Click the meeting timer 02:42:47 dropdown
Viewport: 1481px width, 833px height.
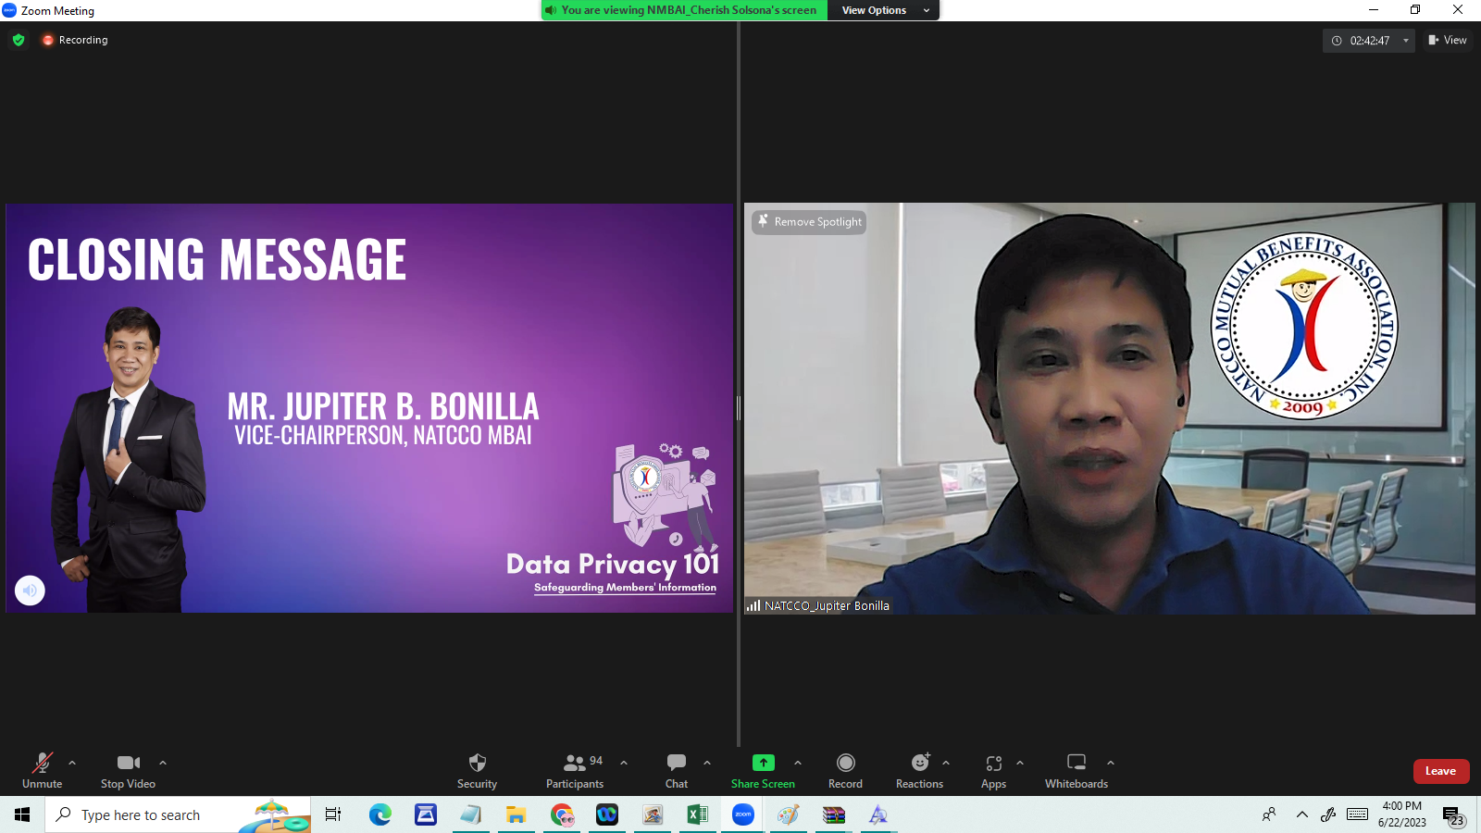(x=1369, y=41)
